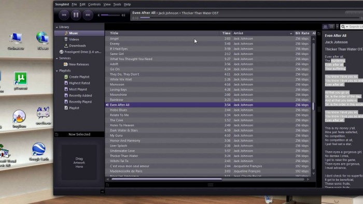Screen dimensions: 363x204
Task: Click Create Playlist
Action: [x=79, y=77]
